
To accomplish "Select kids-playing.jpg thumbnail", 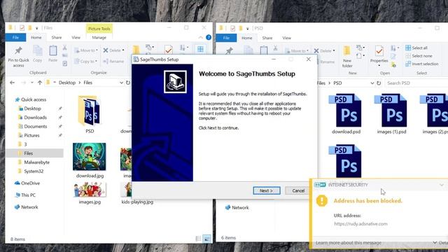I will point(127,190).
